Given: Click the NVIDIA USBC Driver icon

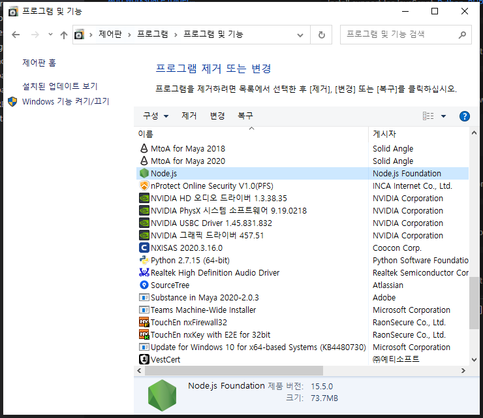Looking at the screenshot, I should click(144, 223).
